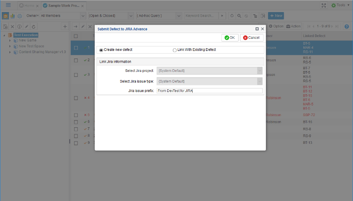Check the checkbox for row 6
The height and width of the screenshot is (201, 353).
point(76,122)
